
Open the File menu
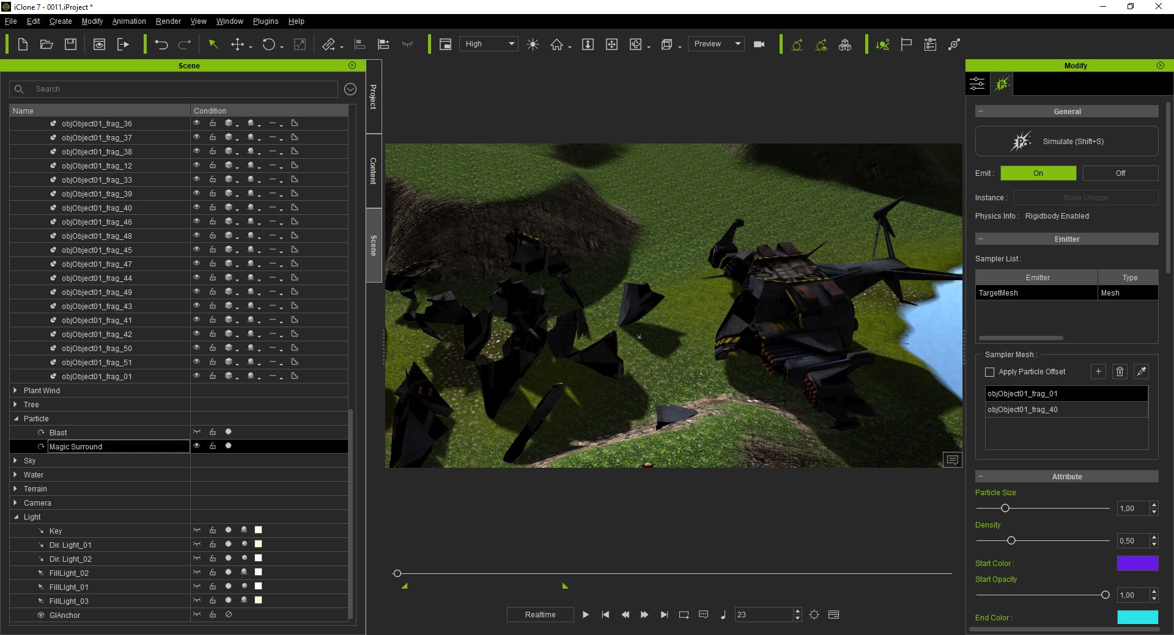pos(11,21)
